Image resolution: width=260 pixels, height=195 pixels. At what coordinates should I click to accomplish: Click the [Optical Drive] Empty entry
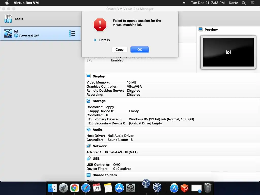coord(145,123)
